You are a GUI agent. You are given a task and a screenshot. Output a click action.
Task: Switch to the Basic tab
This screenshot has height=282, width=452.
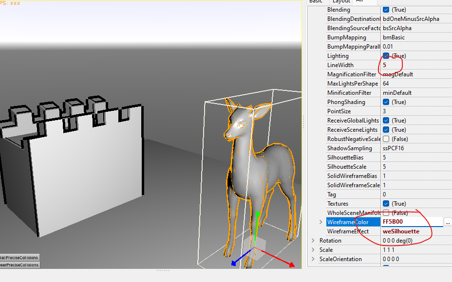tap(316, 1)
